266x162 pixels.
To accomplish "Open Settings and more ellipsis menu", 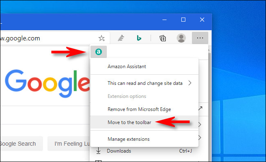I will click(x=200, y=38).
